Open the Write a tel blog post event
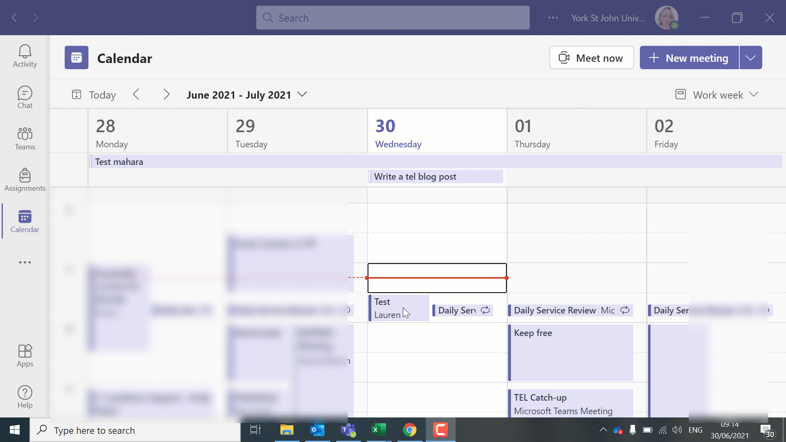This screenshot has width=786, height=442. pyautogui.click(x=436, y=176)
